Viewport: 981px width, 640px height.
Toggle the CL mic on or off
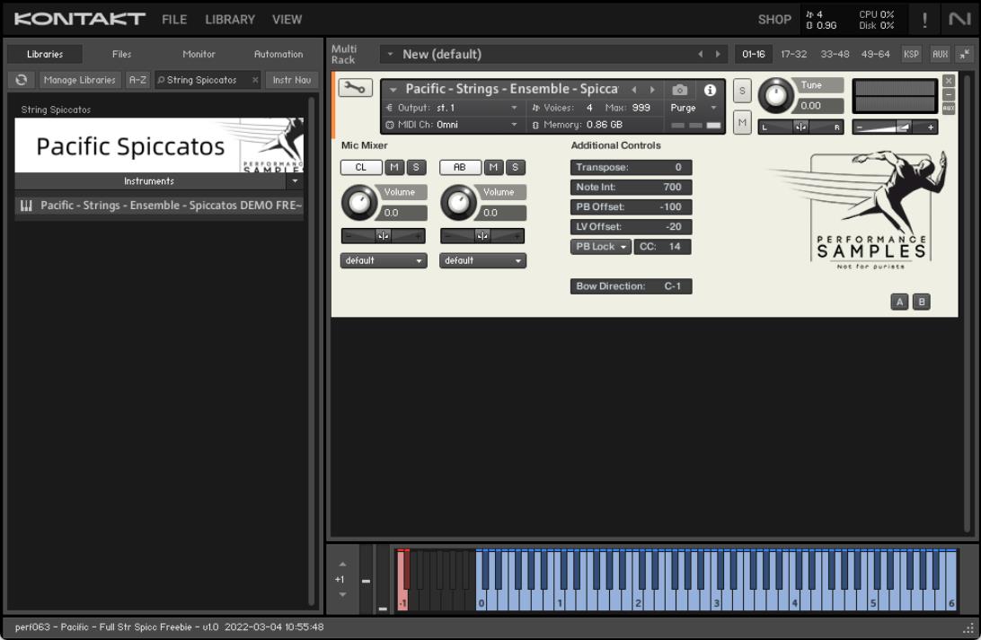360,167
